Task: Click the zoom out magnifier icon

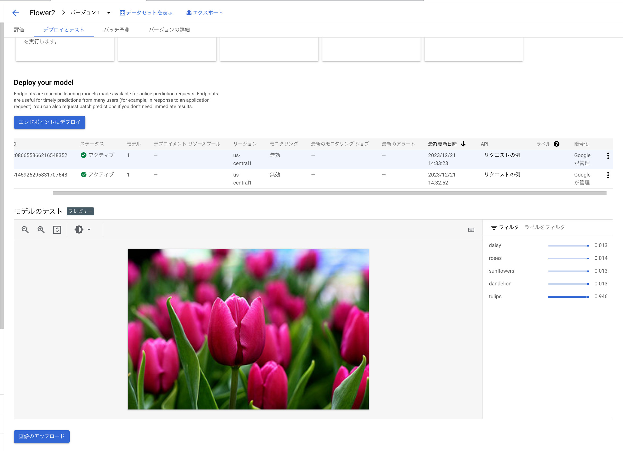Action: tap(25, 229)
